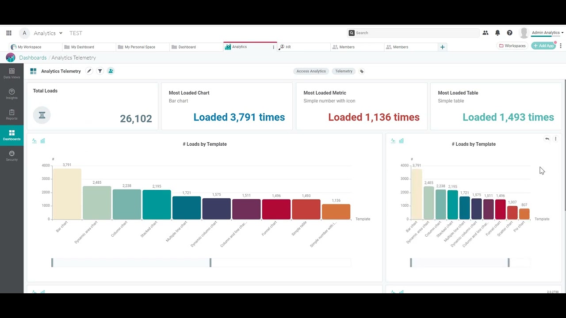Click the hourglass icon in Total Loads
Screen dimensions: 566x318
[42, 115]
